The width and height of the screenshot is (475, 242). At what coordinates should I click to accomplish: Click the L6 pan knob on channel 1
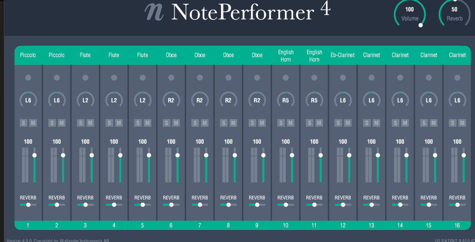point(28,100)
